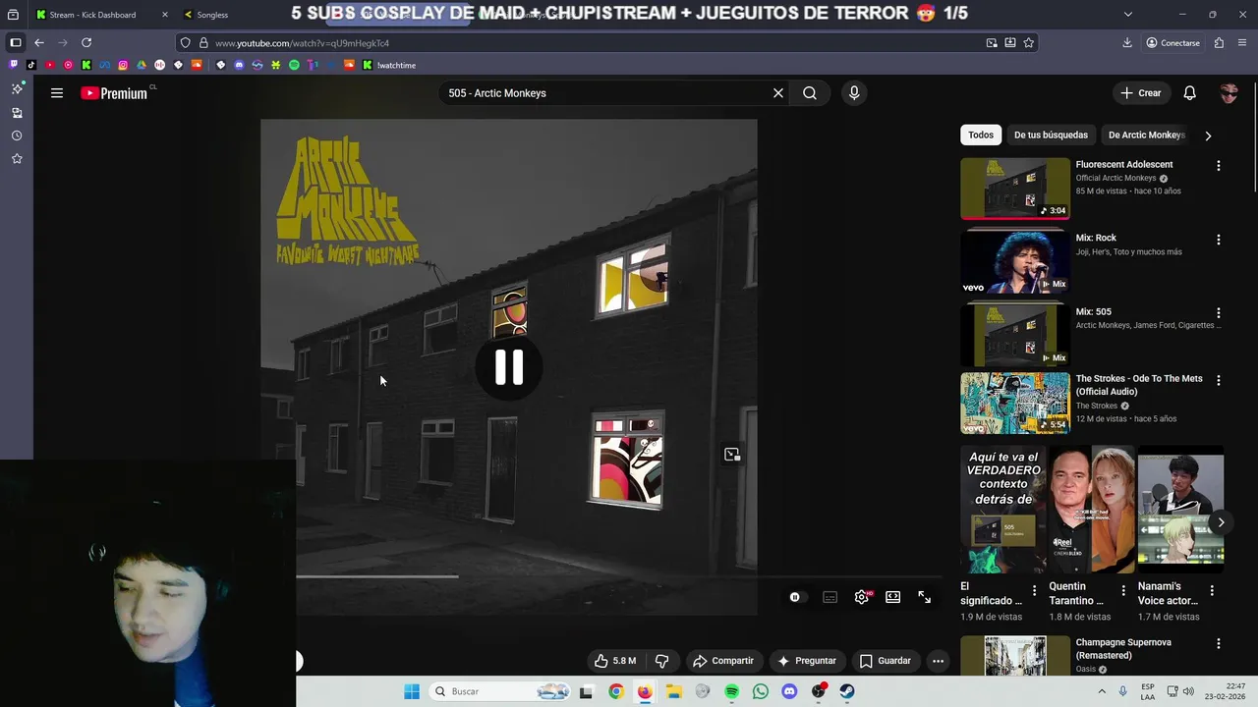Screen dimensions: 1258x707
Task: Open options for Champagne Supernova
Action: point(1219,644)
